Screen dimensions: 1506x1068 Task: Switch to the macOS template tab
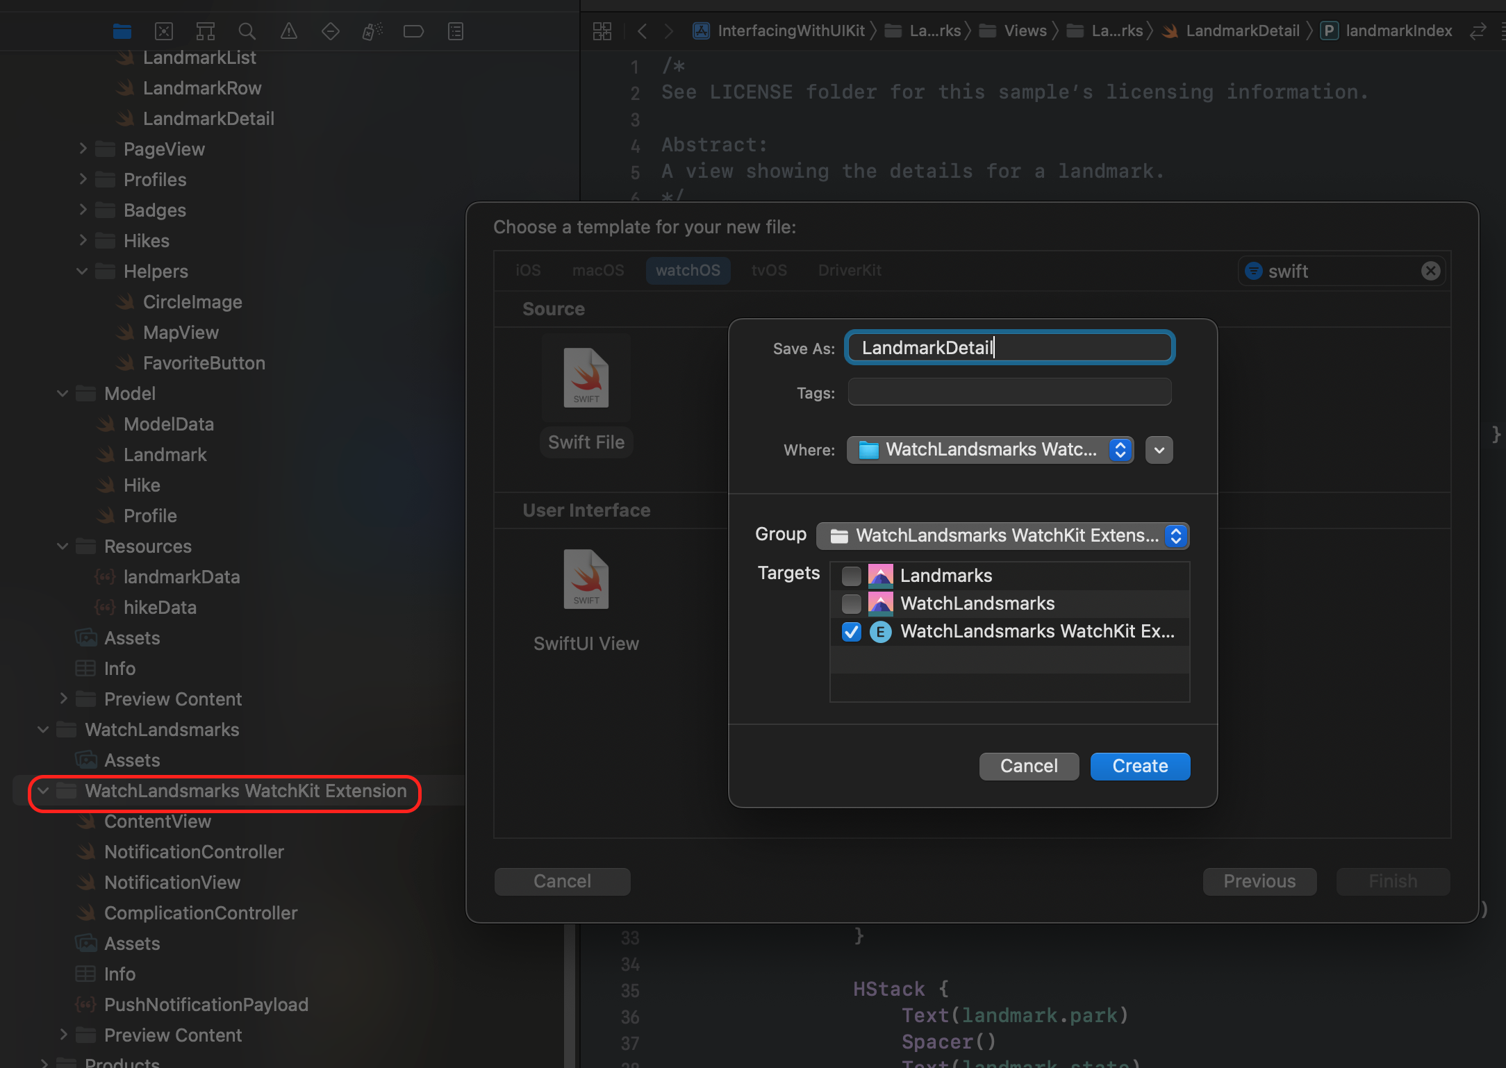[598, 270]
